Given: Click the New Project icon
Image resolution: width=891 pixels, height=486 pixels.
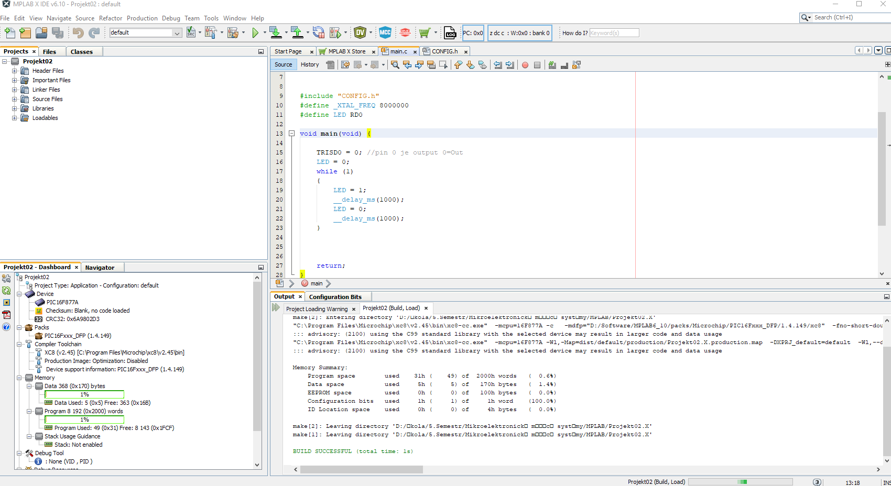Looking at the screenshot, I should pyautogui.click(x=25, y=33).
